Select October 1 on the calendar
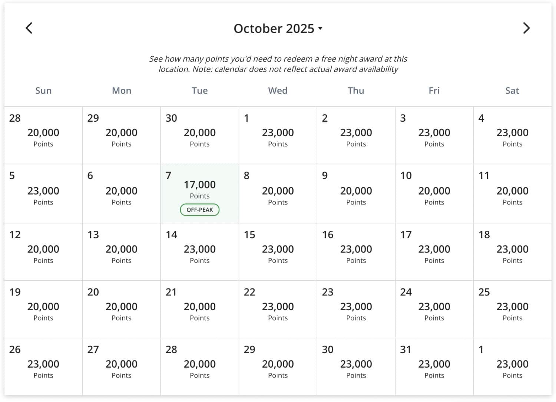Viewport: 556px width, 402px height. coord(278,135)
